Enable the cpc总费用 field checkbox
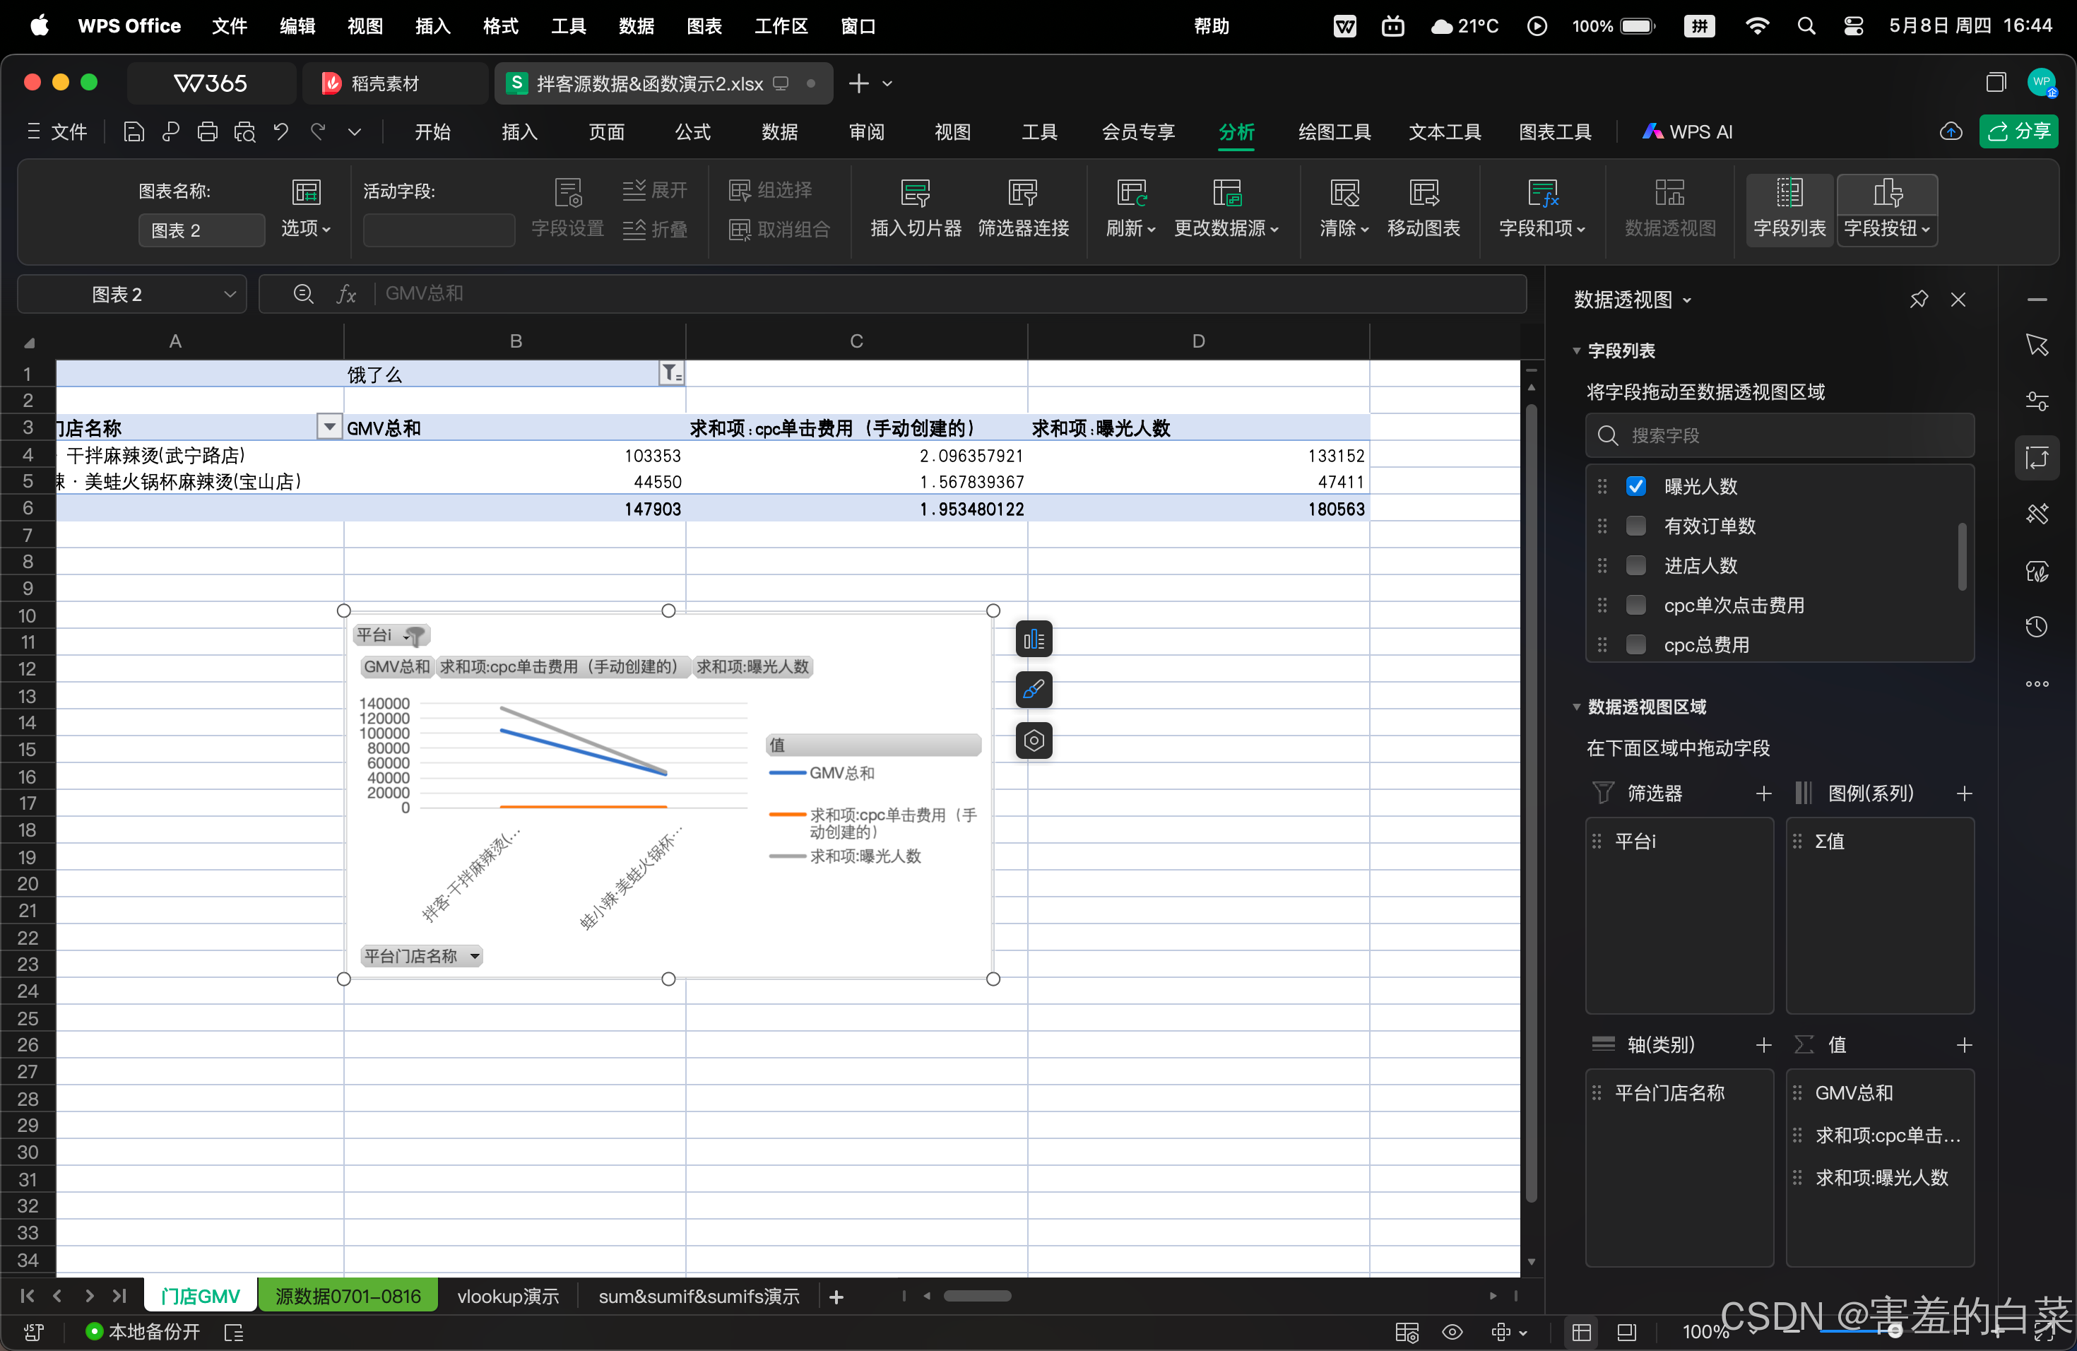The height and width of the screenshot is (1351, 2077). point(1636,644)
